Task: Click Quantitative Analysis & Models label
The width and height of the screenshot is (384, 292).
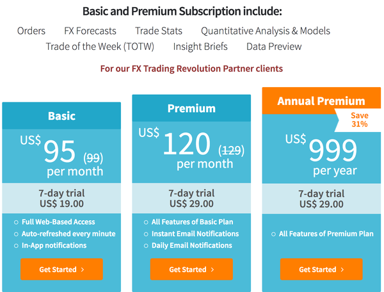Action: [x=266, y=31]
